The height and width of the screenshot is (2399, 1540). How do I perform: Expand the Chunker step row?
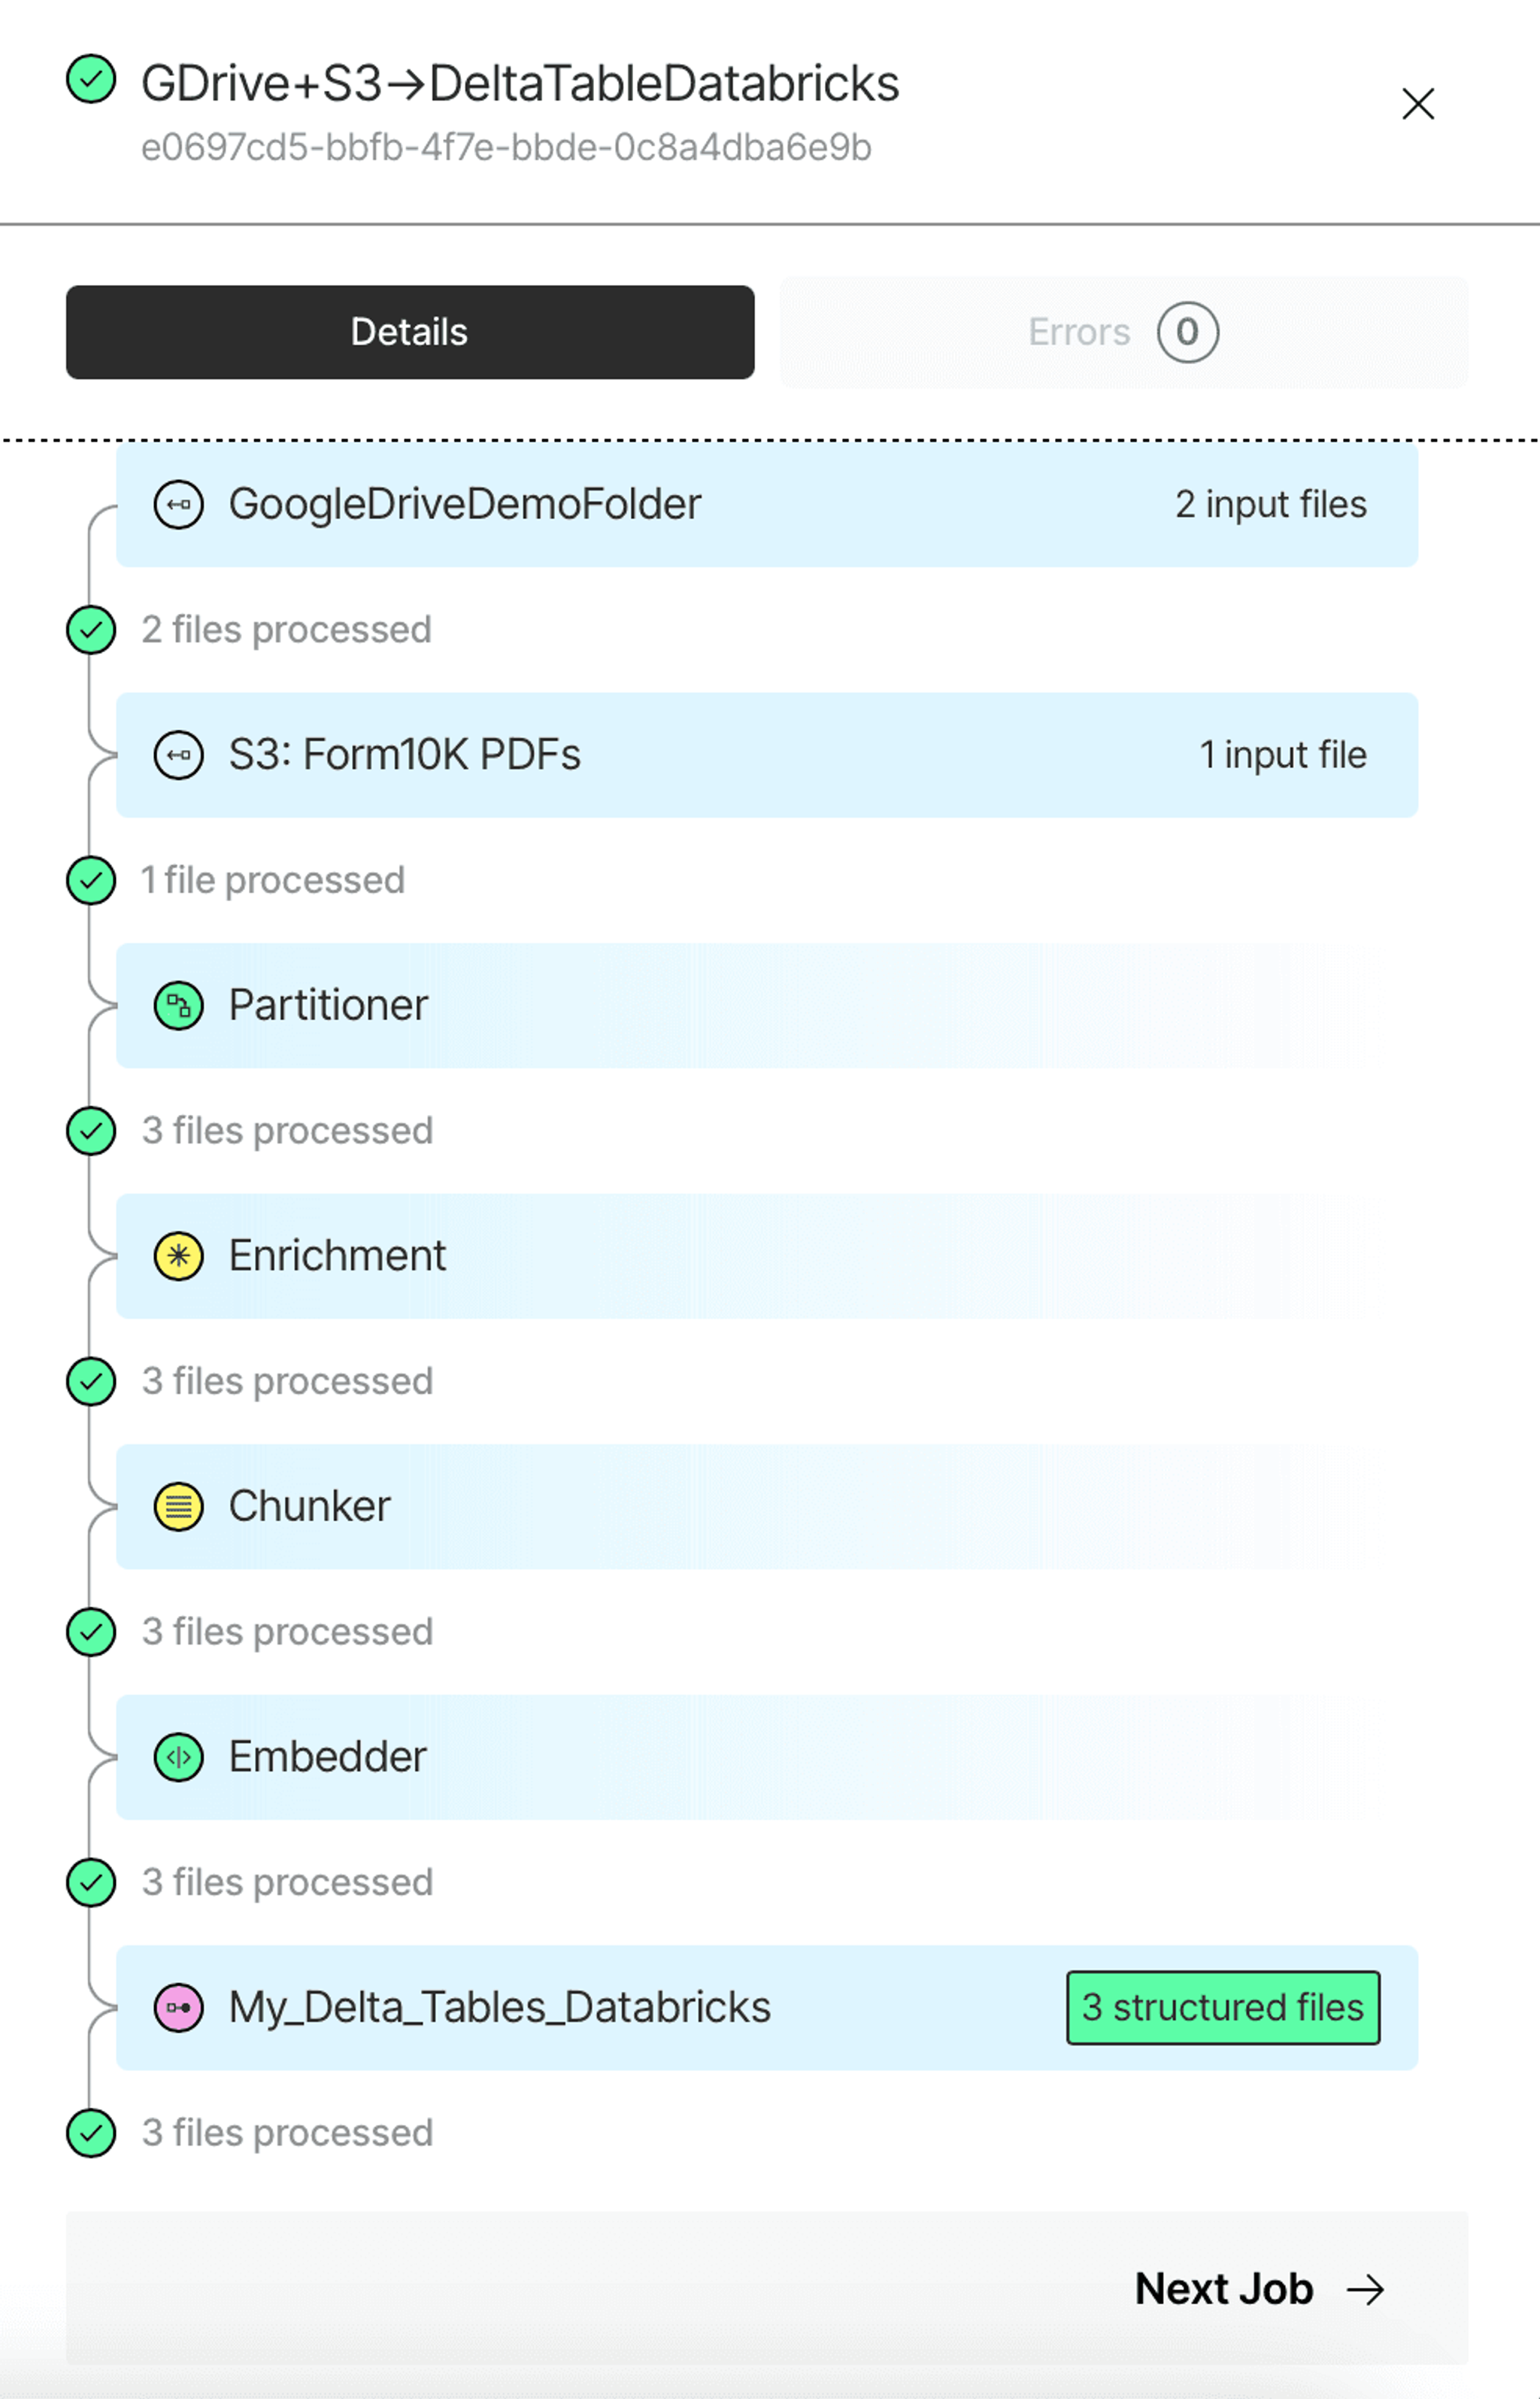pos(767,1507)
